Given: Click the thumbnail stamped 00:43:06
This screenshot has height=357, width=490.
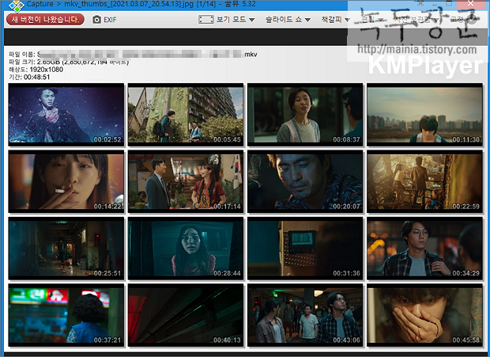Looking at the screenshot, I should click(305, 316).
